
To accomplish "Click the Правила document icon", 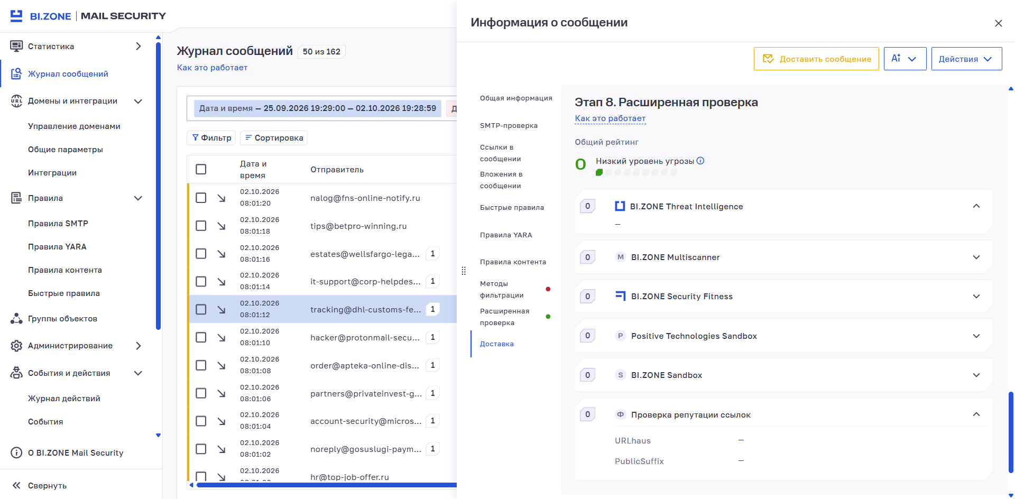I will tap(16, 198).
